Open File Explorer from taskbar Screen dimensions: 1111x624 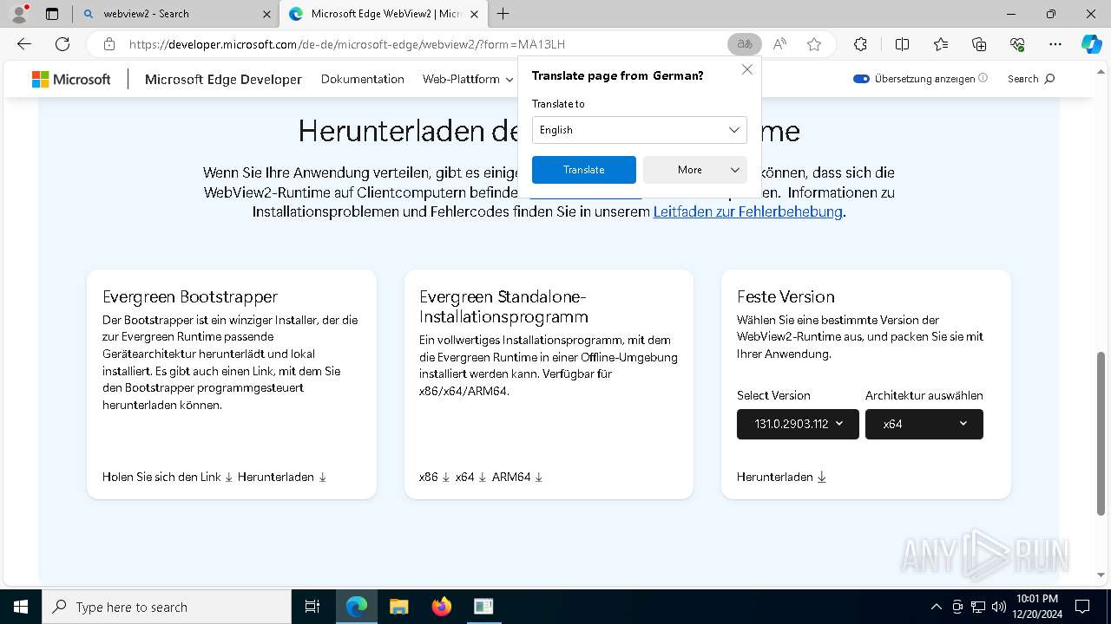(398, 607)
